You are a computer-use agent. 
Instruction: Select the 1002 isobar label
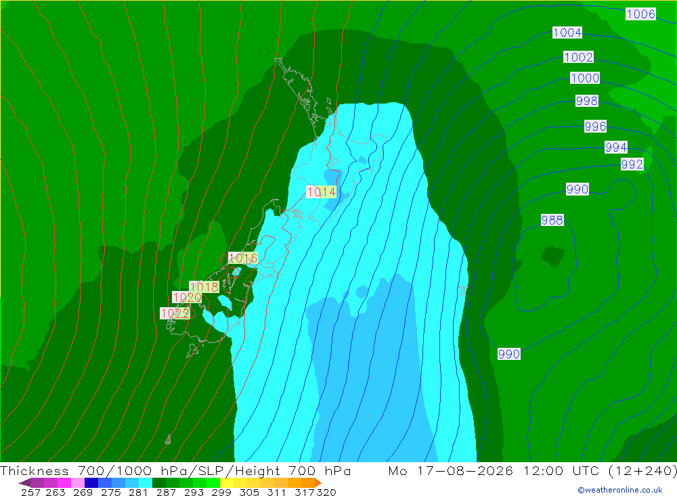coord(579,57)
